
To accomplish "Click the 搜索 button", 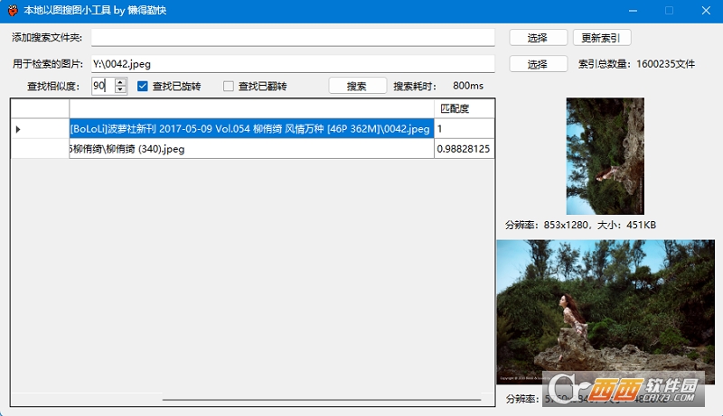I will 357,86.
